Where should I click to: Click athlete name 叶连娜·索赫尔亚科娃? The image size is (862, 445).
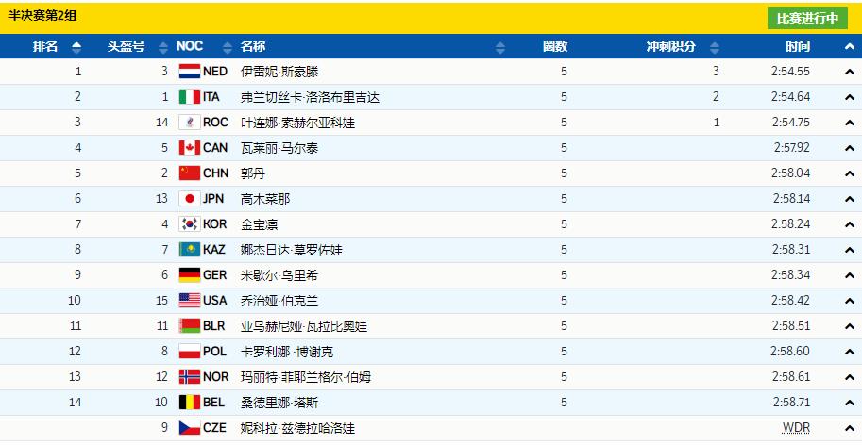(x=298, y=123)
